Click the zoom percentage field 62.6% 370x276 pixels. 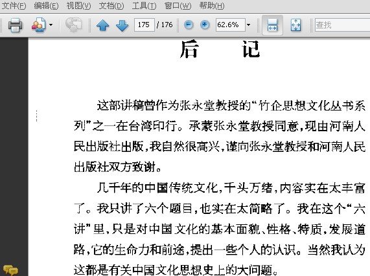tap(230, 25)
